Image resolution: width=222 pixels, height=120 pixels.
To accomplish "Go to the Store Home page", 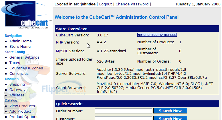I will click(x=20, y=47).
